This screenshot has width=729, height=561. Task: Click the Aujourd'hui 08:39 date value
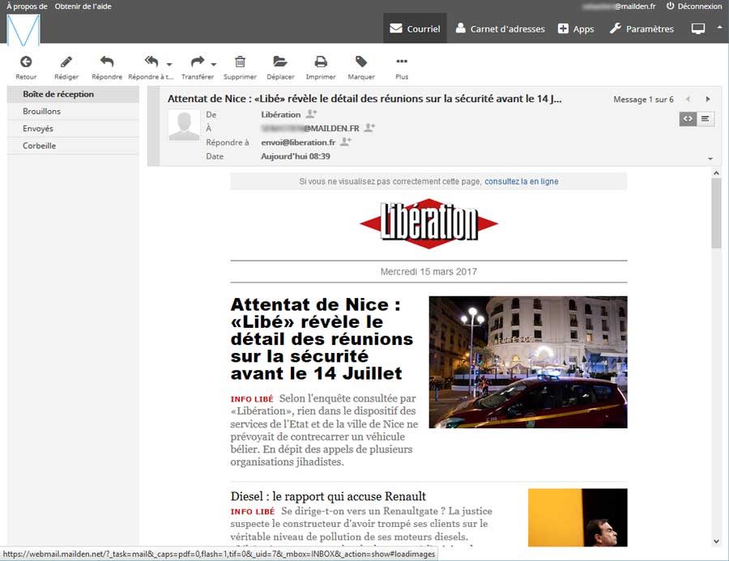coord(296,156)
